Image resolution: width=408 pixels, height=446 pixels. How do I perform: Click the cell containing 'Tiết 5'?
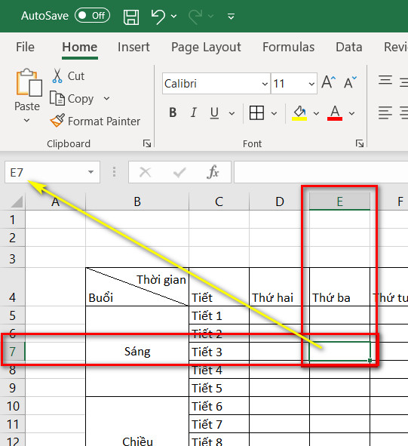coord(219,388)
